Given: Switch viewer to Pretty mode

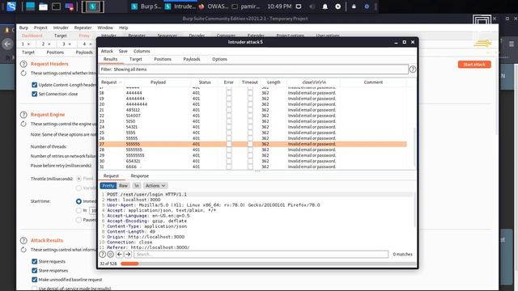Looking at the screenshot, I should tap(108, 186).
